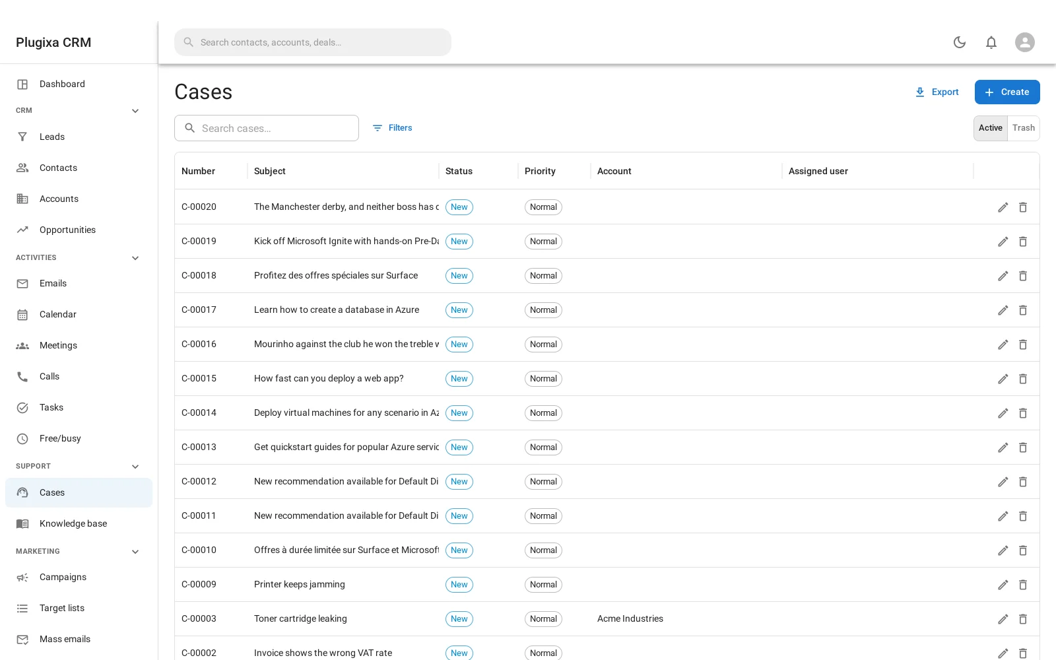
Task: Open Contacts in the sidebar
Action: [x=79, y=168]
